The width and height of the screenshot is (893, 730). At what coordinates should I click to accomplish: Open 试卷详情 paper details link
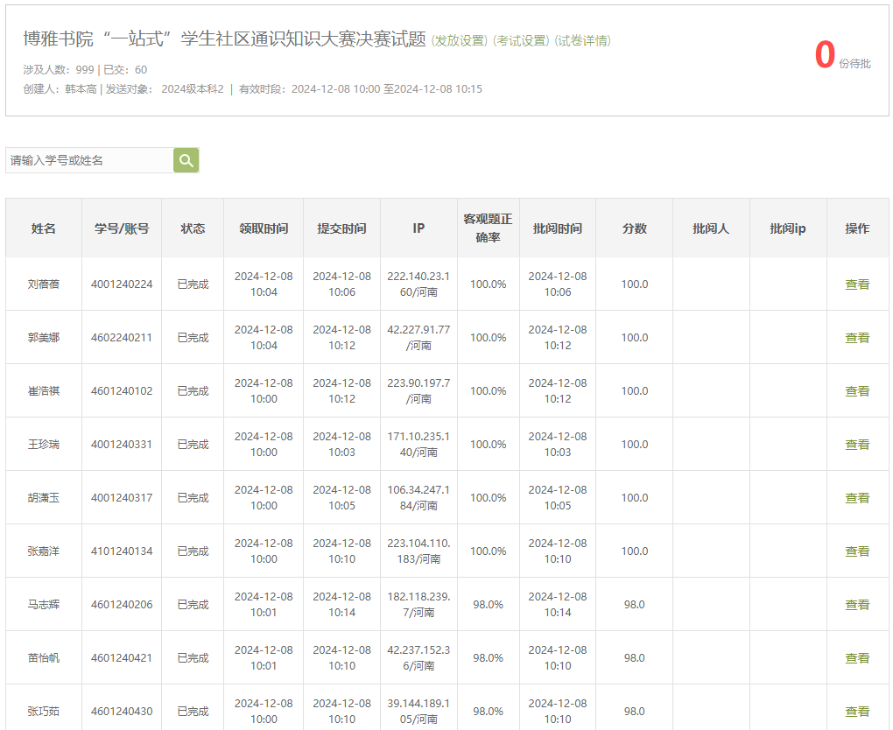click(583, 41)
